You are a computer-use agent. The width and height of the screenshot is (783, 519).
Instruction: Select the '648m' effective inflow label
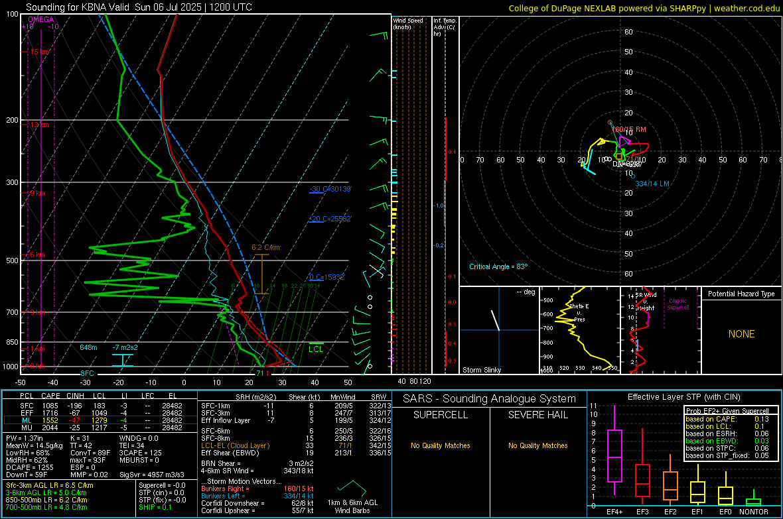tap(88, 347)
